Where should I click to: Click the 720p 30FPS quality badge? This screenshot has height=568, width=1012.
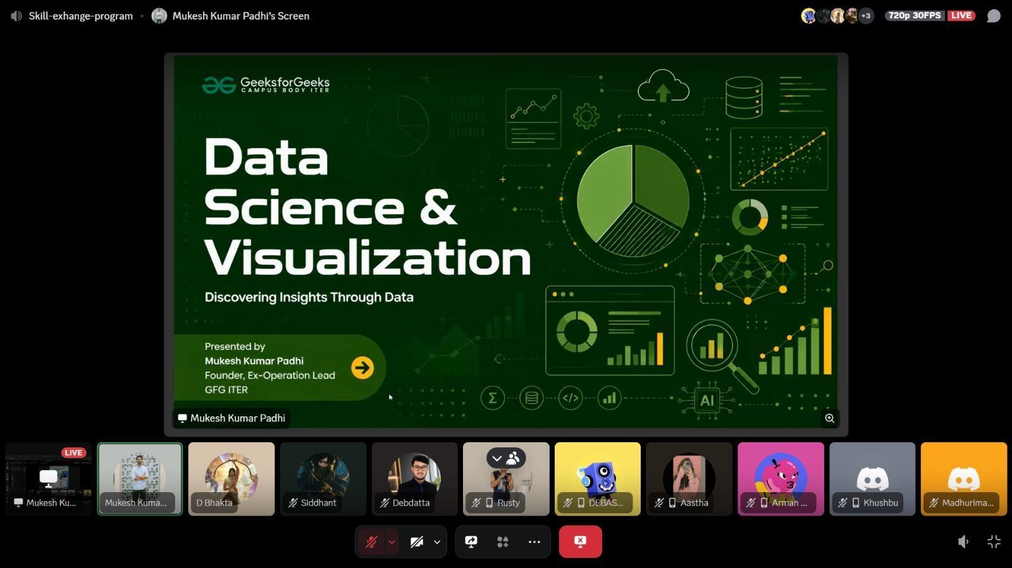tap(915, 15)
